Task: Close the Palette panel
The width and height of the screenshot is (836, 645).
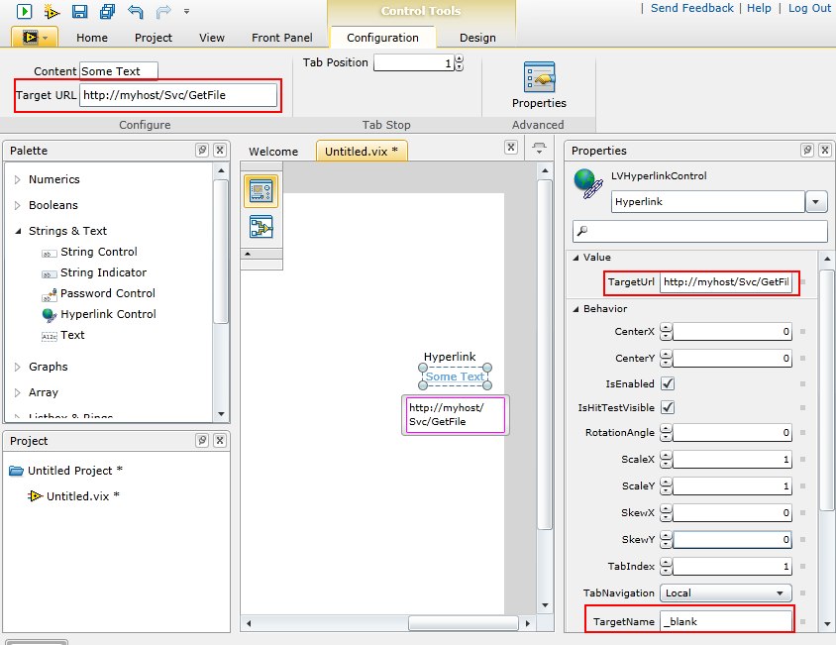Action: (220, 150)
